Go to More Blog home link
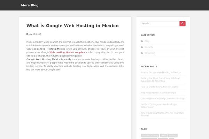The height and width of the screenshot is (139, 209). [30, 5]
